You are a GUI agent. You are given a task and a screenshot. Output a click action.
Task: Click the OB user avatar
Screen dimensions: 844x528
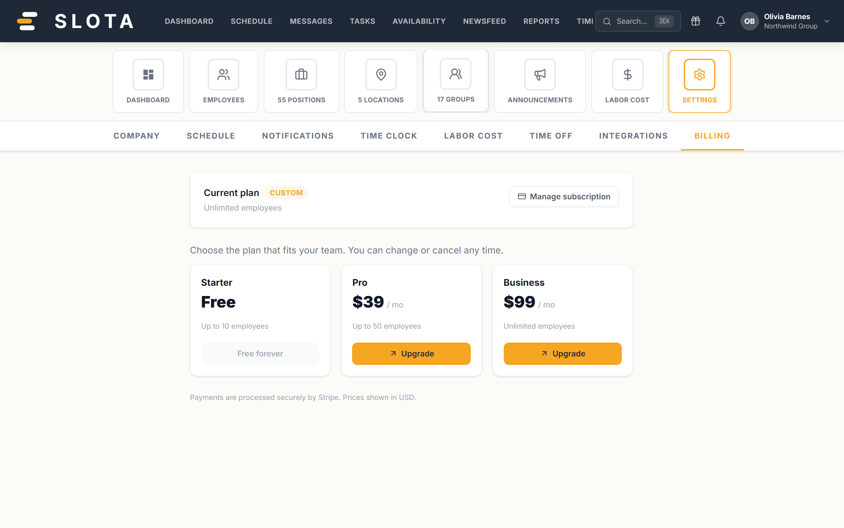[x=749, y=21]
